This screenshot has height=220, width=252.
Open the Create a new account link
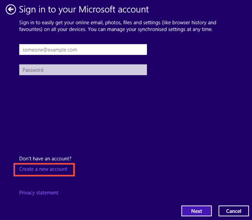click(x=43, y=169)
